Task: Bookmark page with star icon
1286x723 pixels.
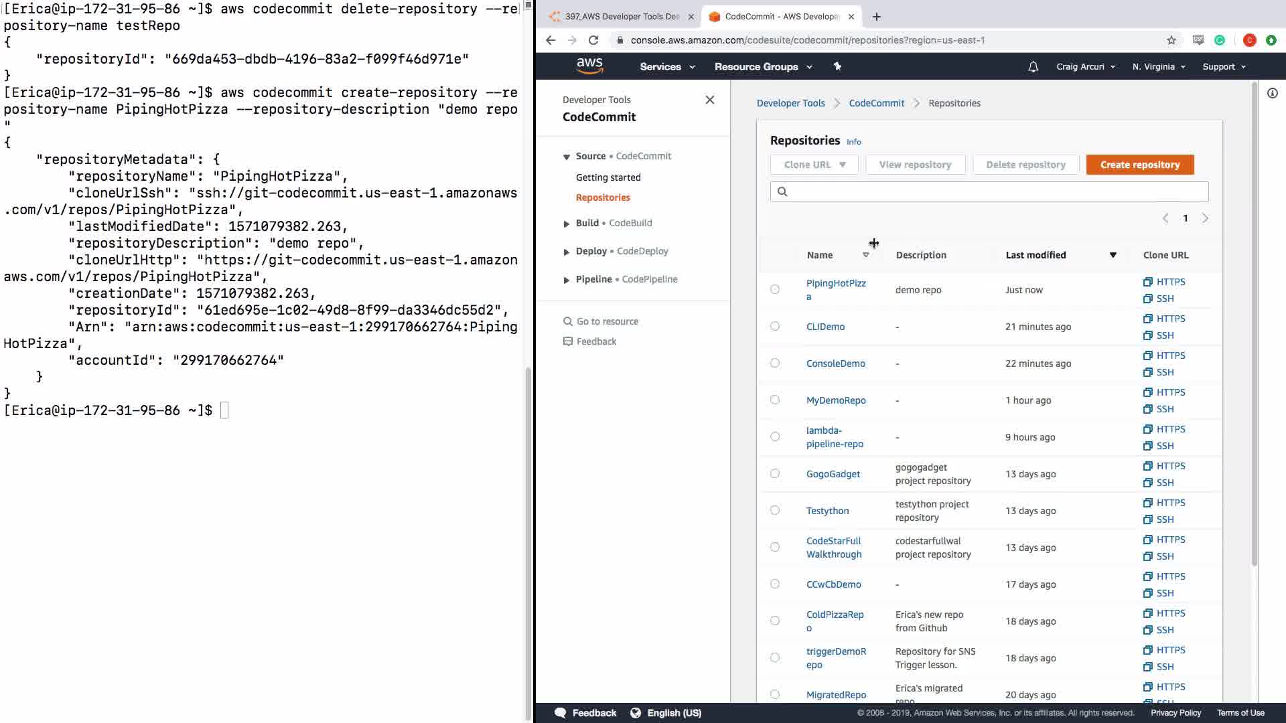Action: tap(1171, 40)
